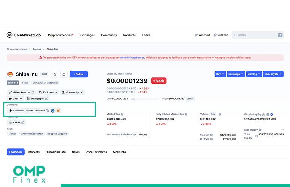Open shibatoken.com website link

[21, 92]
